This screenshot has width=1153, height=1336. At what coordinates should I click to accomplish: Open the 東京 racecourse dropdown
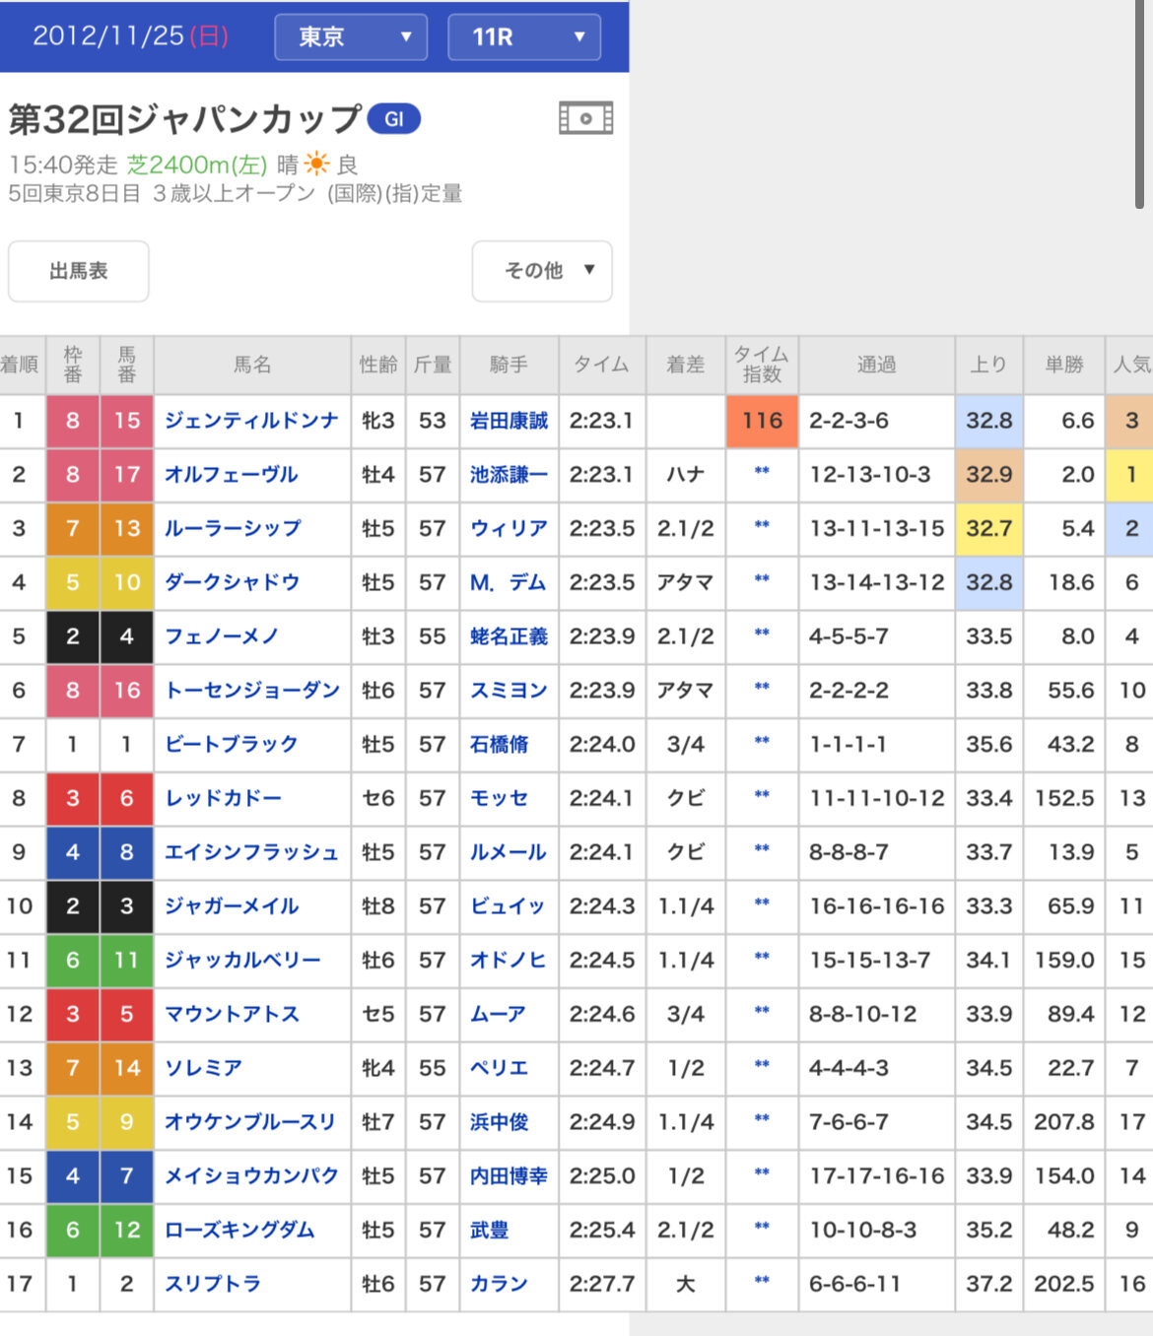pyautogui.click(x=350, y=37)
